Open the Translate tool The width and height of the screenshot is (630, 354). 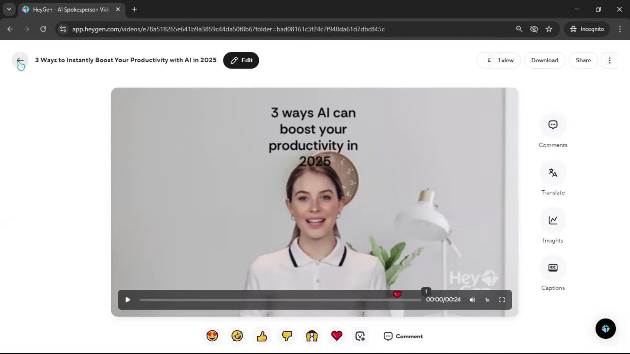tap(553, 173)
